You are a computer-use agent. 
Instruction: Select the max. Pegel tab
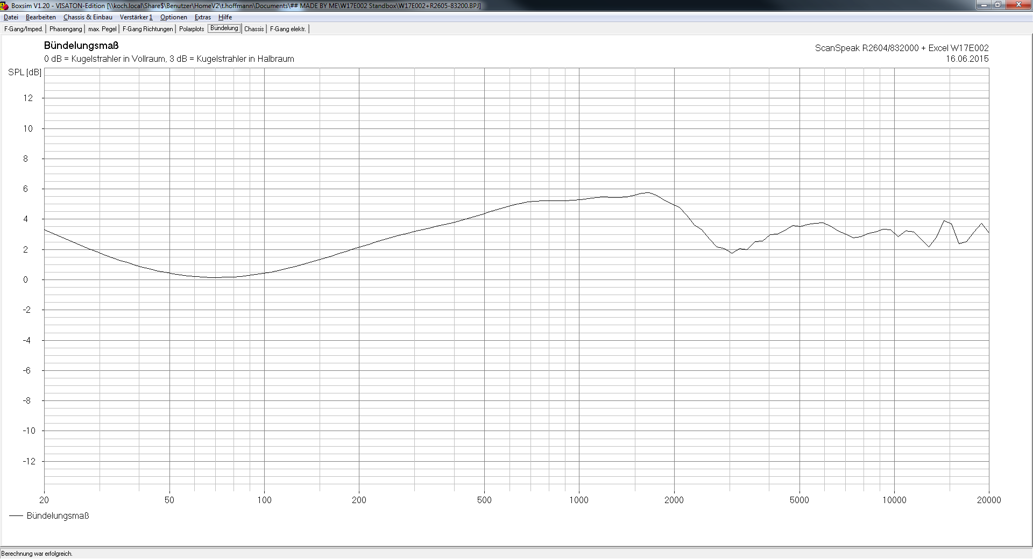102,29
